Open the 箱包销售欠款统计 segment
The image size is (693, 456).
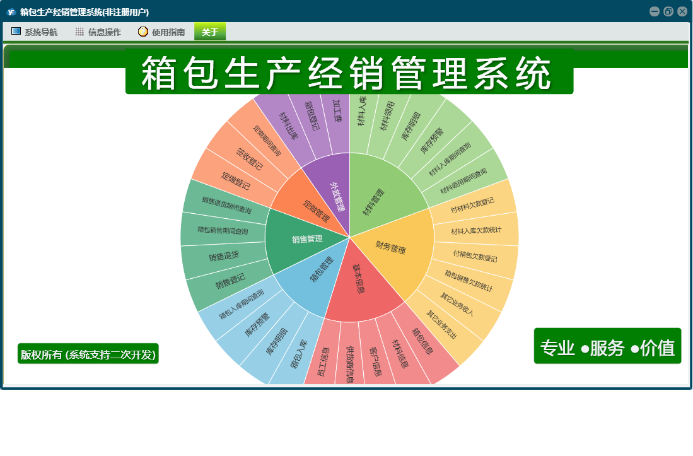(469, 281)
